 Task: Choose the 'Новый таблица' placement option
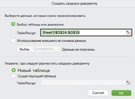click(x=14, y=70)
